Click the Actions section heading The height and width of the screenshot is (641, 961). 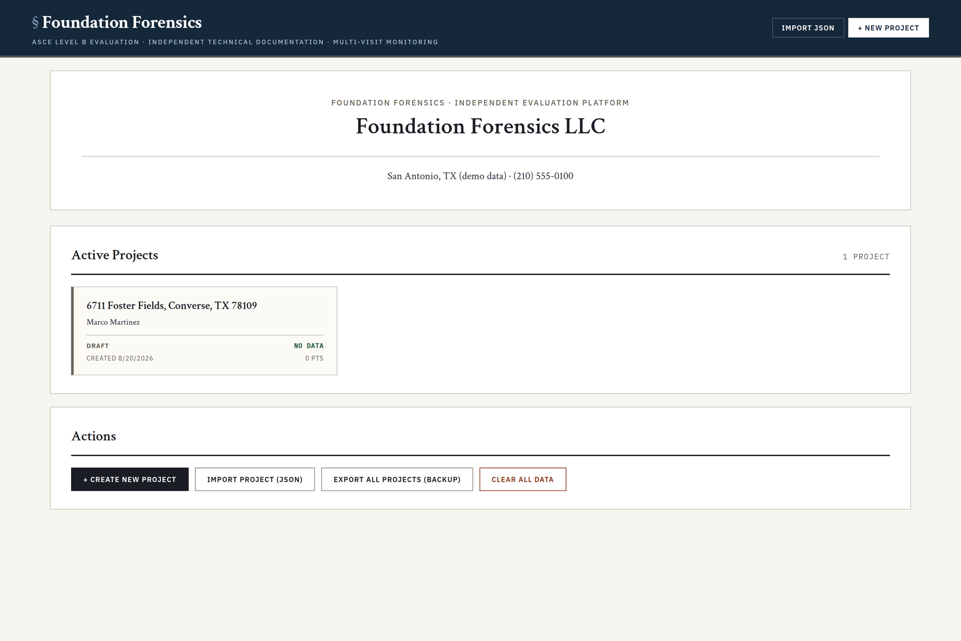[94, 436]
